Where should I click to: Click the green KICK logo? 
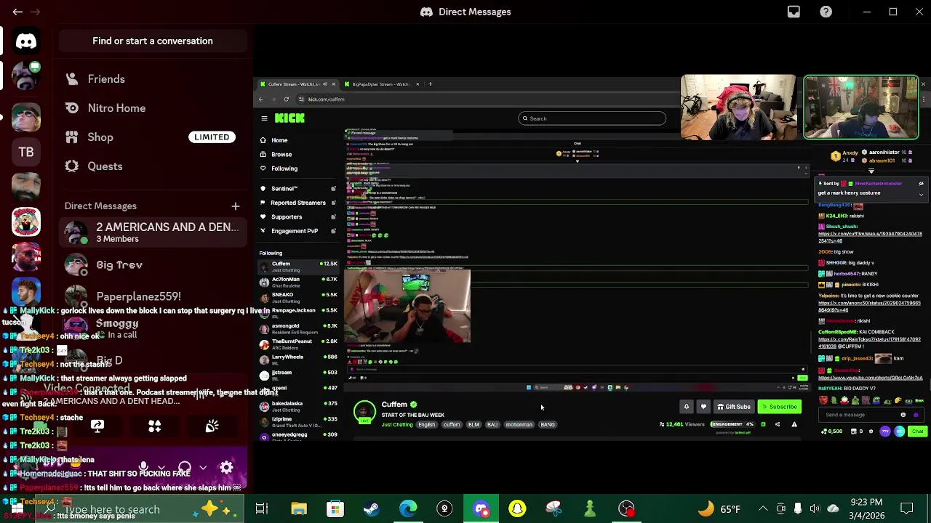(x=289, y=118)
